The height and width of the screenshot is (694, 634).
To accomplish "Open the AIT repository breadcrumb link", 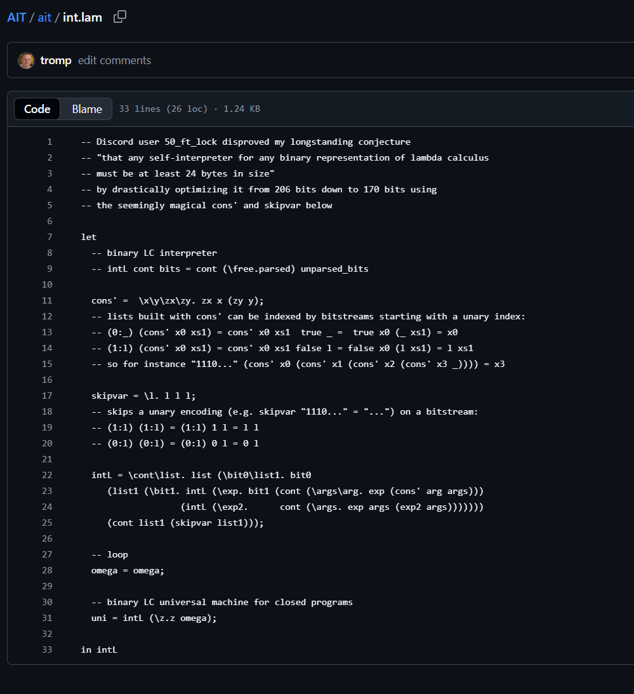I will coord(17,17).
